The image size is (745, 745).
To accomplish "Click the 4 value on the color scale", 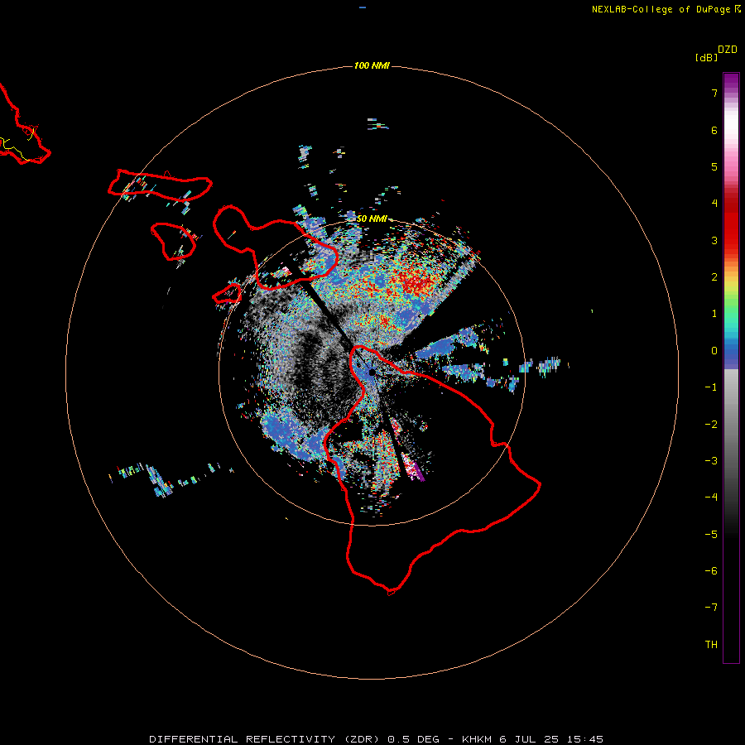I will 714,204.
